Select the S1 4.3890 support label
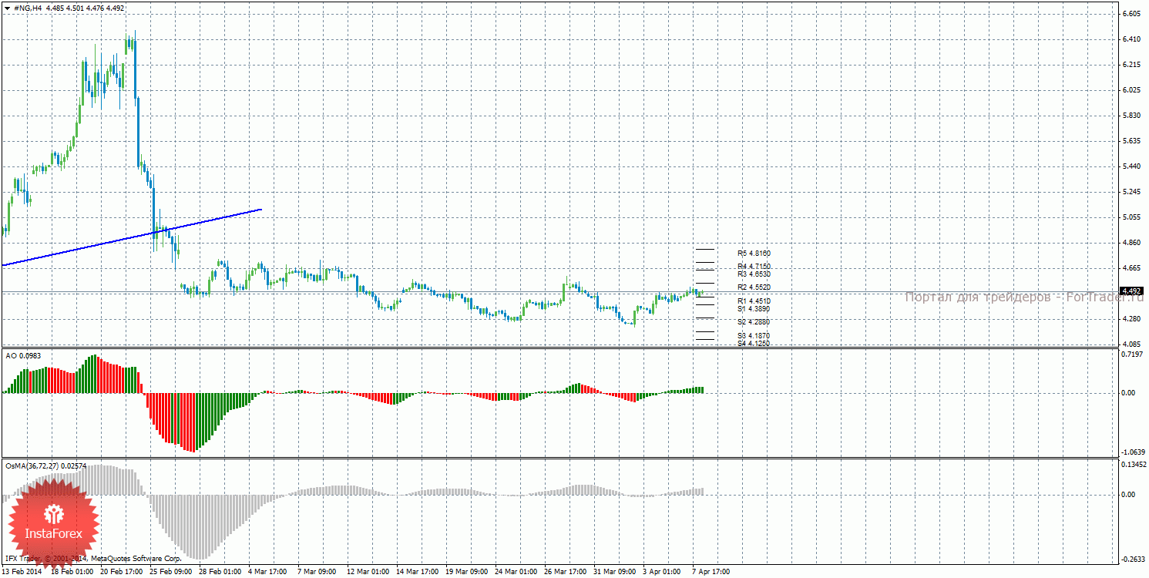This screenshot has width=1149, height=578. (x=754, y=308)
